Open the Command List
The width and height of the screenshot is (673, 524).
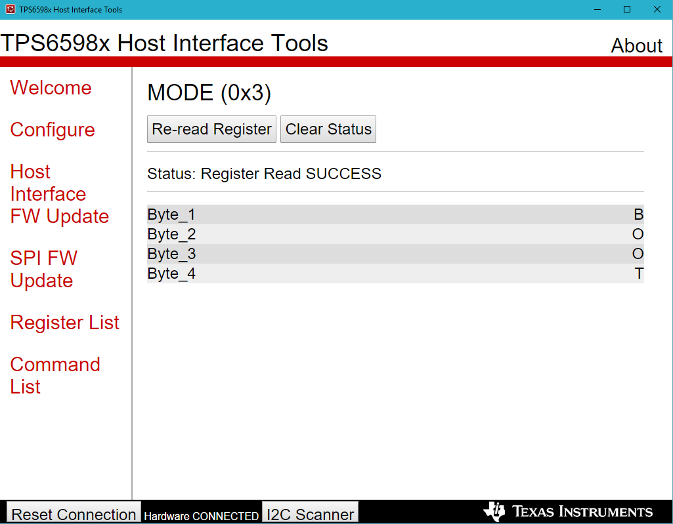(54, 375)
